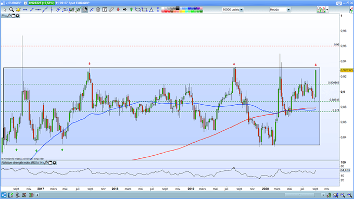Click the RSI value 64,423 label

pos(345,170)
